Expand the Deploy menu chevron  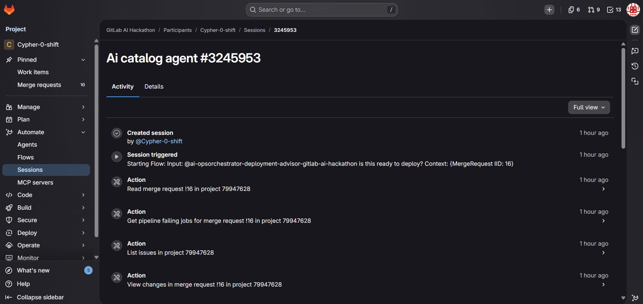[x=83, y=233]
